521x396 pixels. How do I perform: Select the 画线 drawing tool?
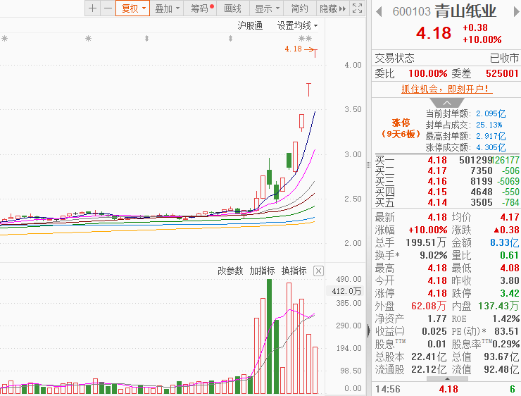[x=232, y=8]
